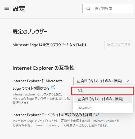Click help icon beside Edge でサイトを開かせる
This screenshot has height=139, width=135.
(53, 87)
